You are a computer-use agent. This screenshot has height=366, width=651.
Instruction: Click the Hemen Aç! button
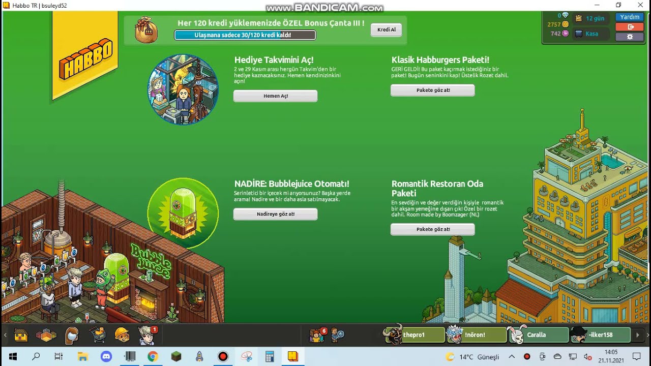click(x=275, y=96)
